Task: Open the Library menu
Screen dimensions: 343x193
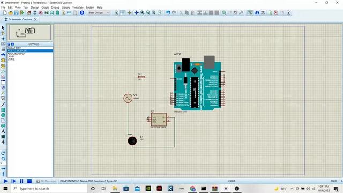Action: point(65,8)
